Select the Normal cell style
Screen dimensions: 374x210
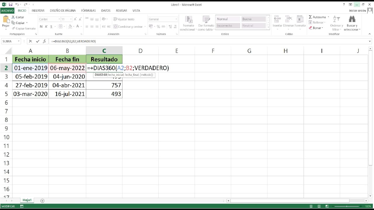click(x=228, y=19)
